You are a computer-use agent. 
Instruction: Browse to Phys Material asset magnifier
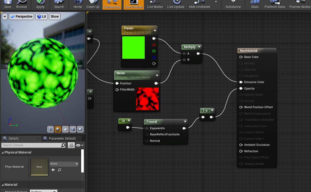59,170
